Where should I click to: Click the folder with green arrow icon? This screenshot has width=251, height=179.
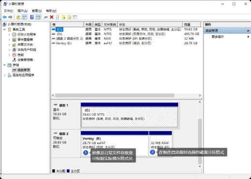point(63,17)
